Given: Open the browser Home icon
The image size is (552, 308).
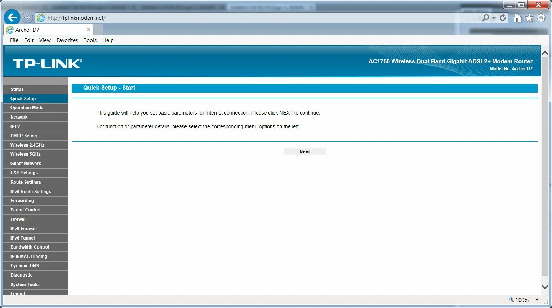Looking at the screenshot, I should pos(517,18).
